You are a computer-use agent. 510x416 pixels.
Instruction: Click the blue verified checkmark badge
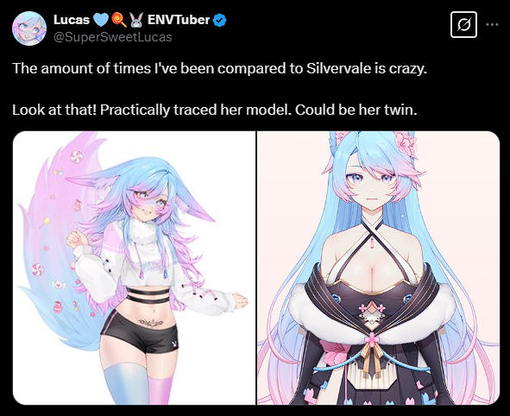(x=219, y=20)
